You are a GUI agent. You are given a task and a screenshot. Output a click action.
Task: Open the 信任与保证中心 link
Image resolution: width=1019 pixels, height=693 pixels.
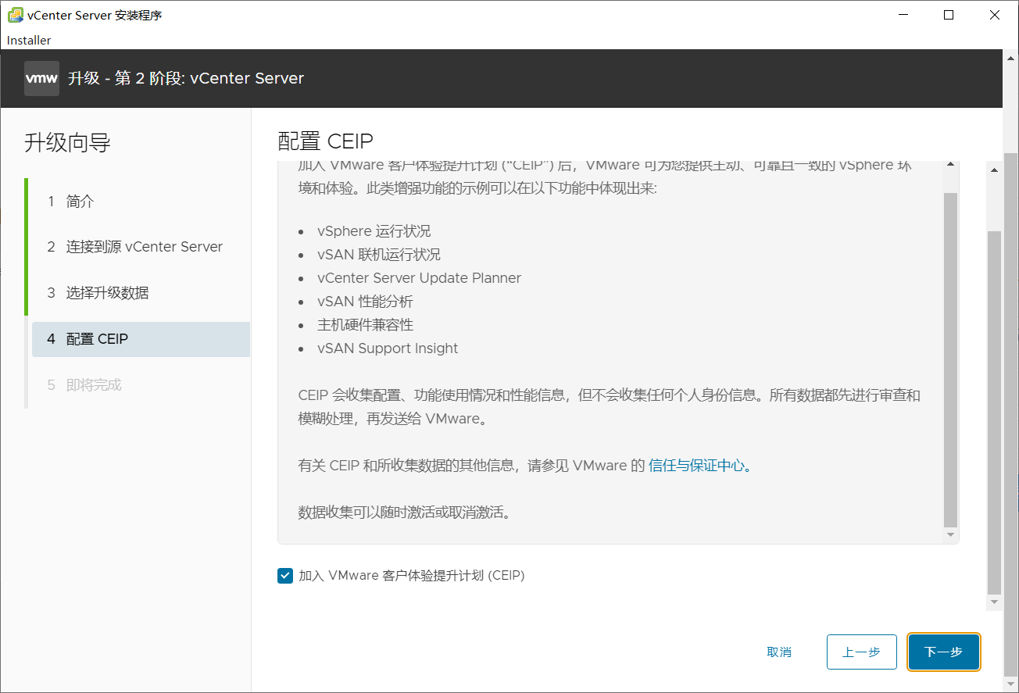[x=696, y=465]
